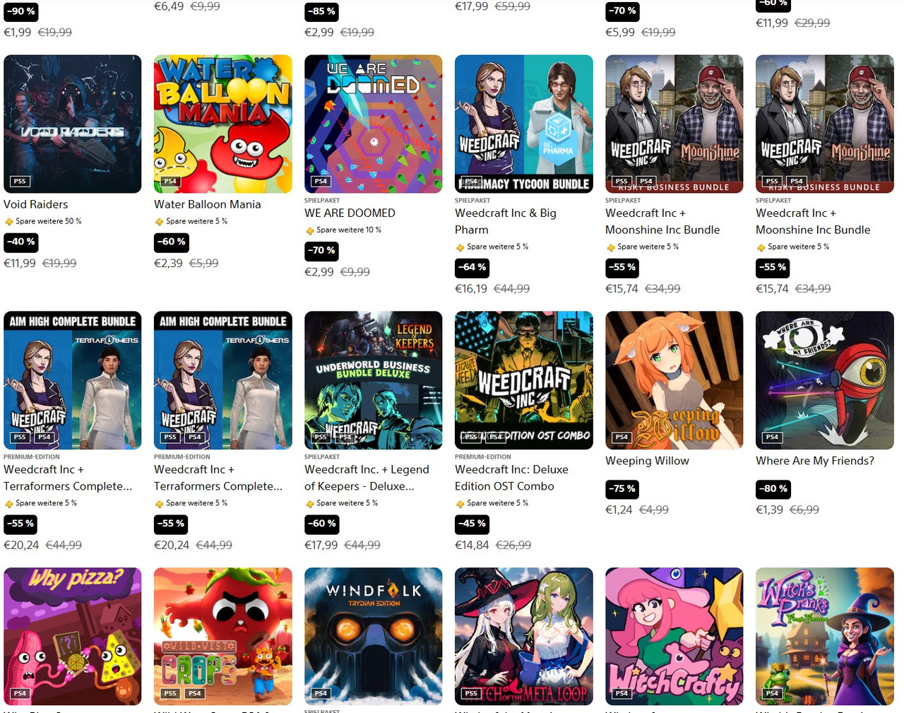Open the Void Raiders game thumbnail
Screen dimensions: 904x713
click(x=72, y=124)
